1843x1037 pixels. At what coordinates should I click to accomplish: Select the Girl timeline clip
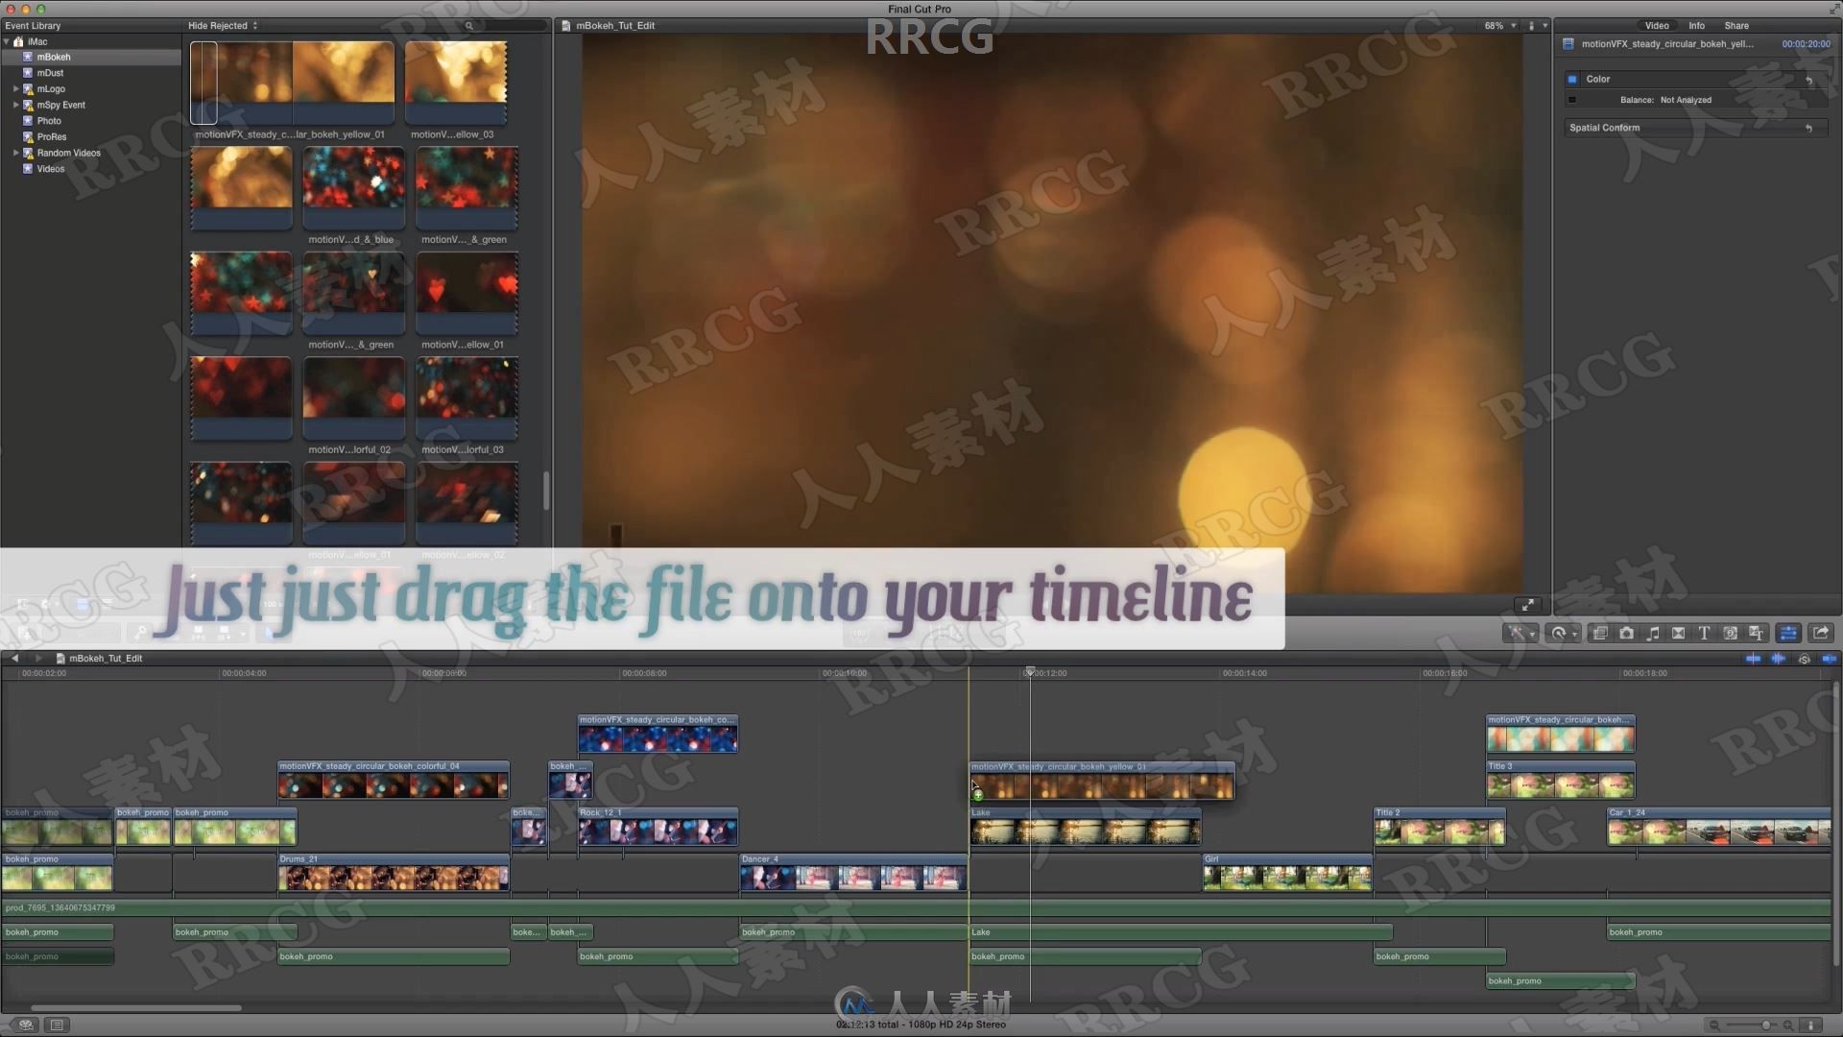1287,873
